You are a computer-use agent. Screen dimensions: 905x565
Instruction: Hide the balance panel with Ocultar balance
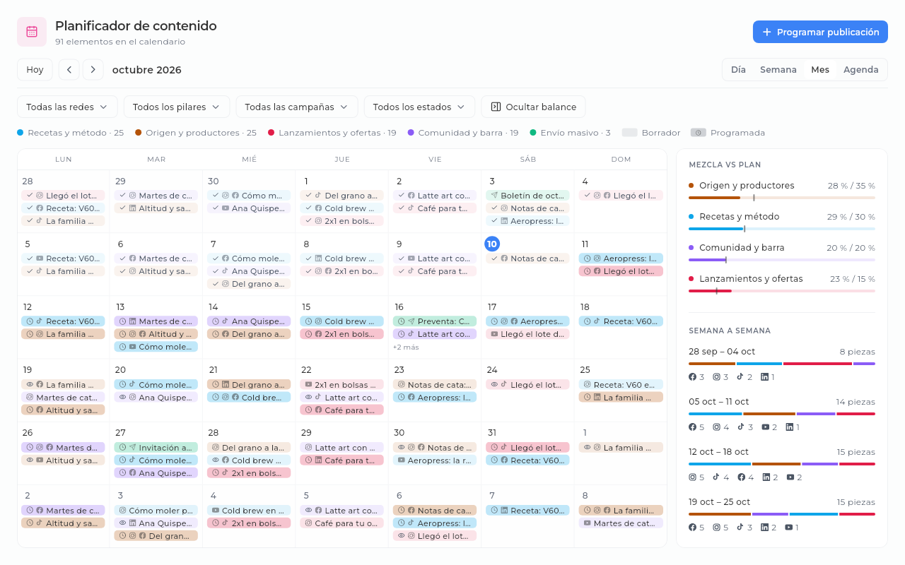pos(533,107)
